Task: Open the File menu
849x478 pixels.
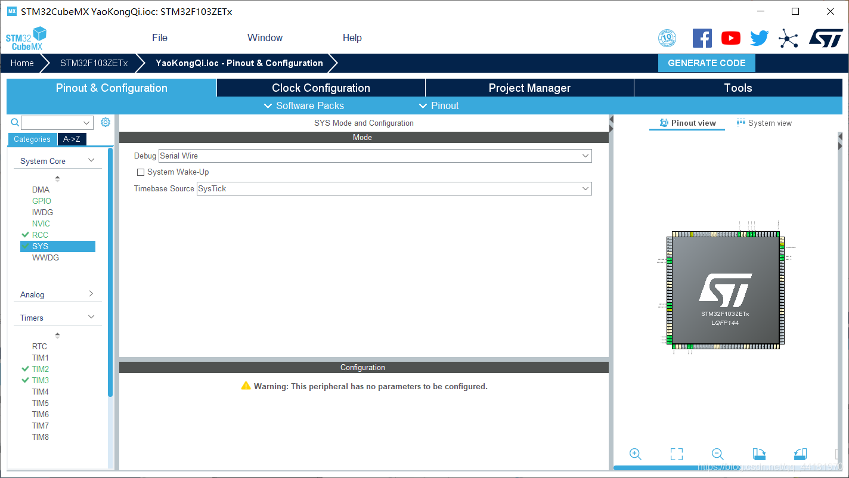Action: coord(160,38)
